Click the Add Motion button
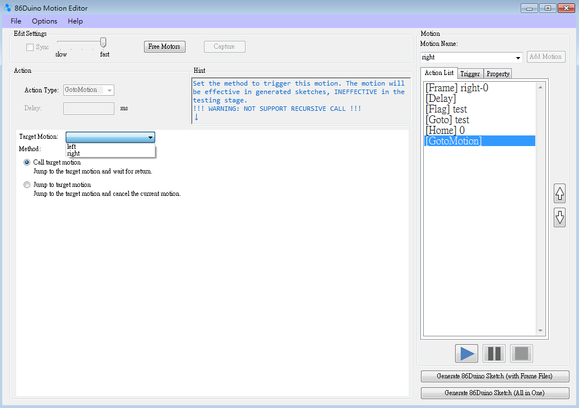Image resolution: width=579 pixels, height=408 pixels. 546,57
